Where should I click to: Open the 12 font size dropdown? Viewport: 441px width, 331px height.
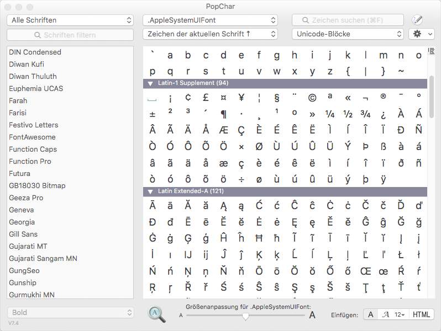400,314
